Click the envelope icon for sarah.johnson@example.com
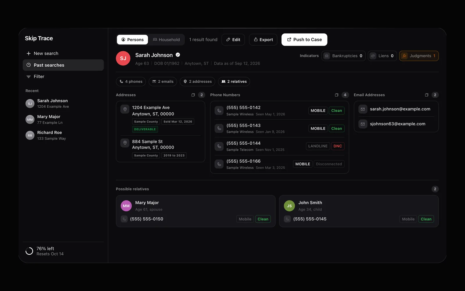Viewport: 465px width, 291px height. tap(363, 109)
